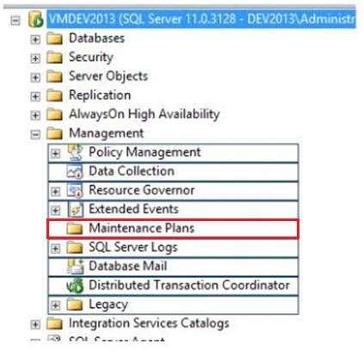Select the Server Objects tree item

pos(108,77)
